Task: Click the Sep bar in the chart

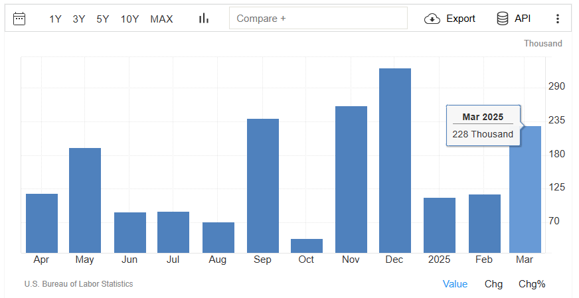Action: (x=263, y=186)
